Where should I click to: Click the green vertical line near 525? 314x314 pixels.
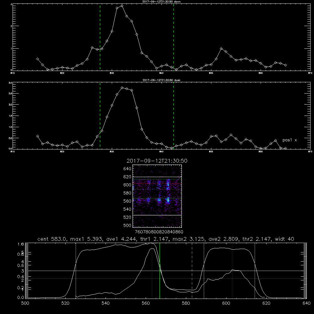76,271
